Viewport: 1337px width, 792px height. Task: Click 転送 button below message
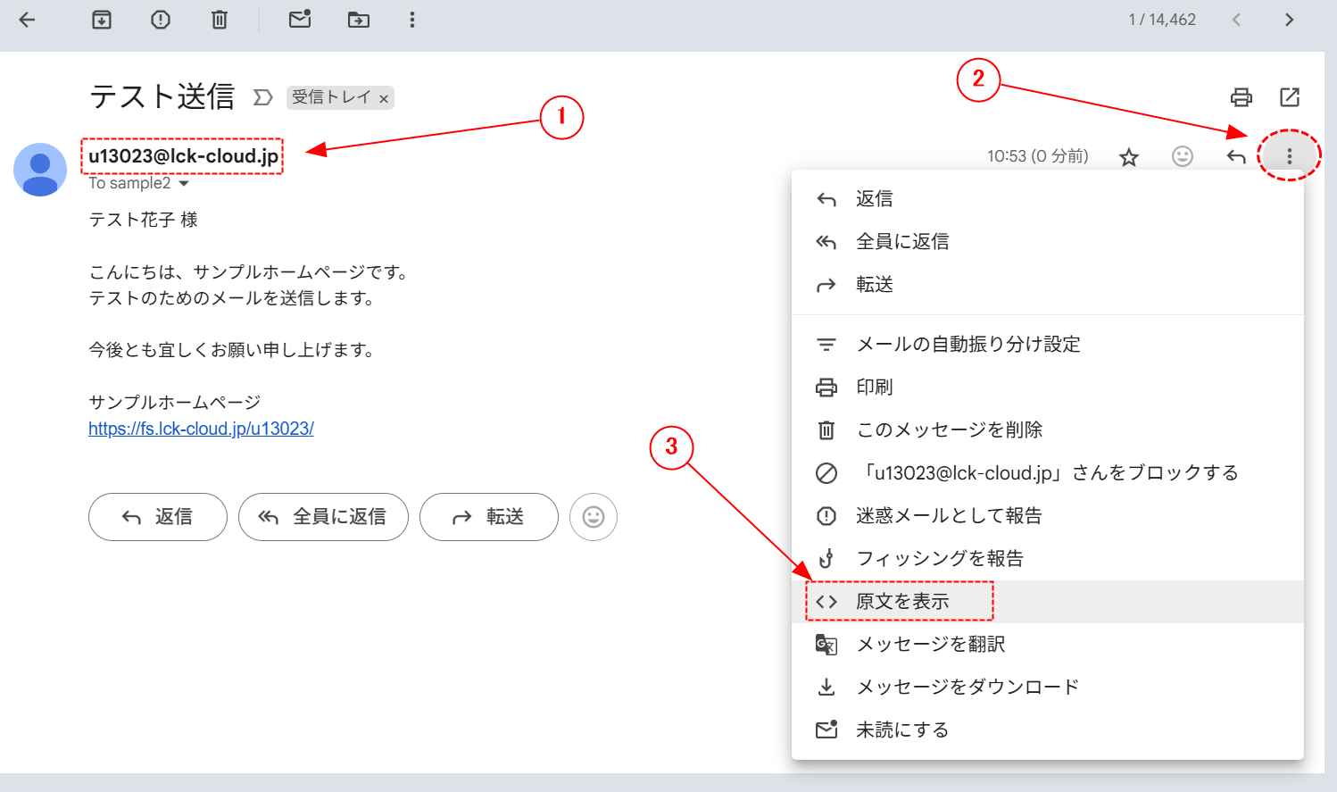489,517
